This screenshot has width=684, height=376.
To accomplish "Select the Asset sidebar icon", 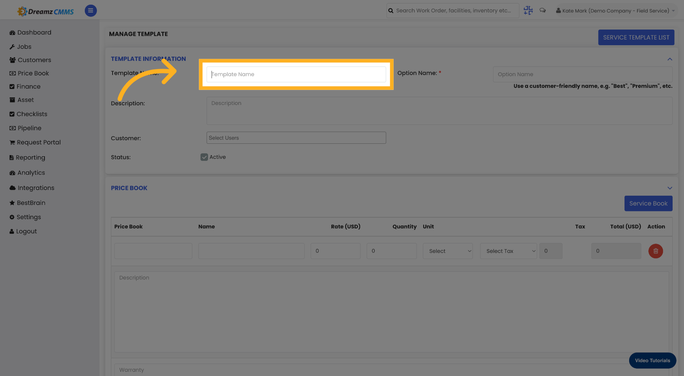I will (x=12, y=100).
